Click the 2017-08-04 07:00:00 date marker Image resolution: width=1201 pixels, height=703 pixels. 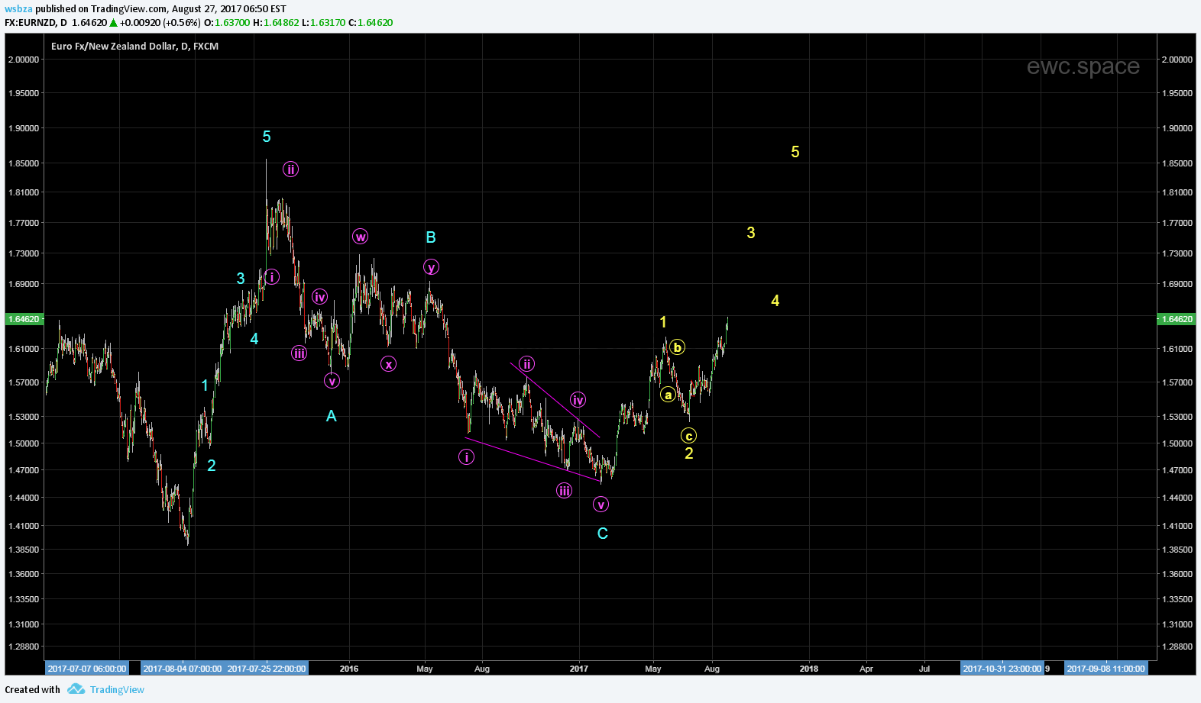(x=183, y=669)
